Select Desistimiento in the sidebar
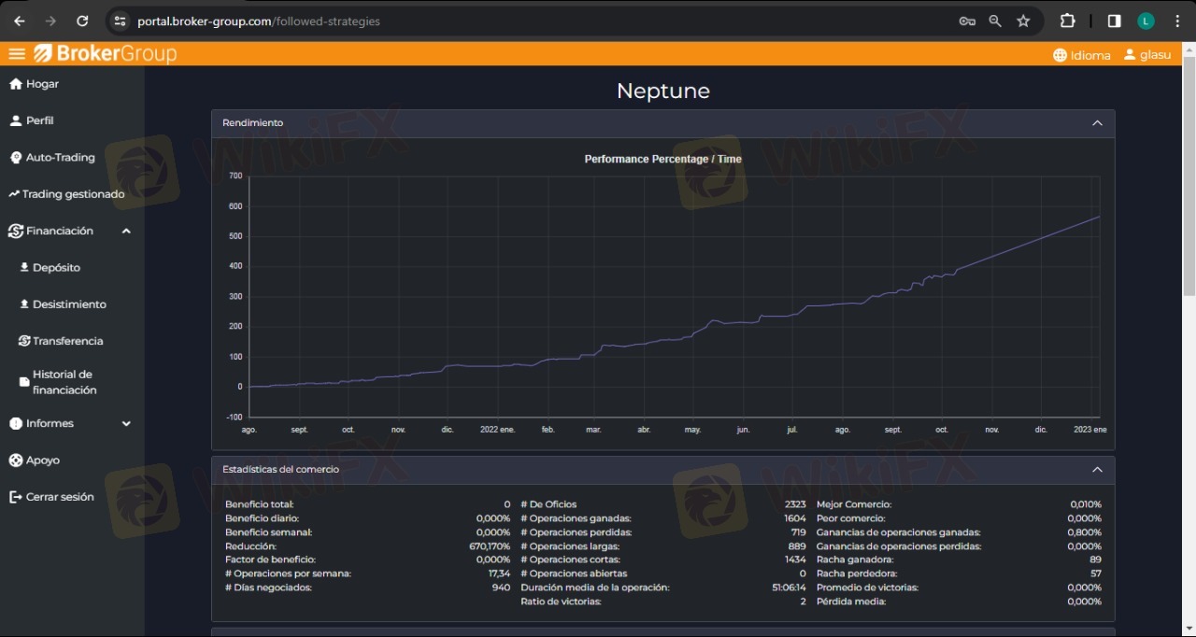This screenshot has height=637, width=1196. click(69, 304)
